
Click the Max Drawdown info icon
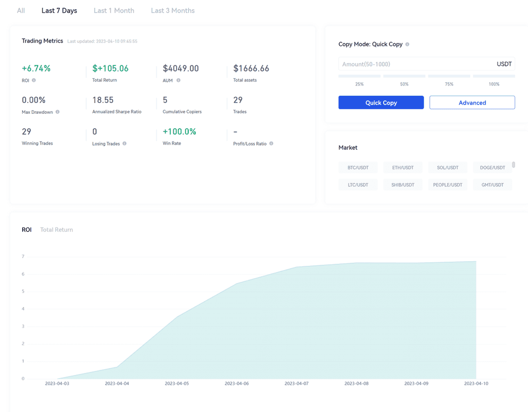pyautogui.click(x=58, y=112)
